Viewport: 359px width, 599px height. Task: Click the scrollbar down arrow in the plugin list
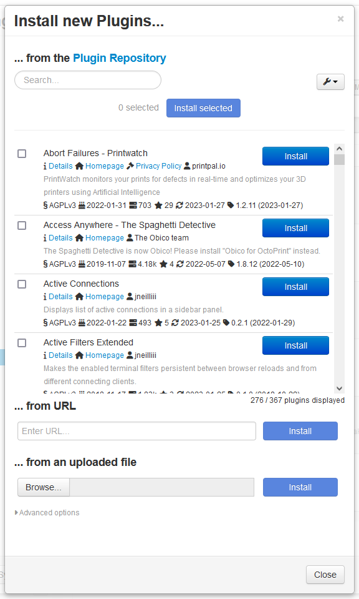click(x=339, y=389)
